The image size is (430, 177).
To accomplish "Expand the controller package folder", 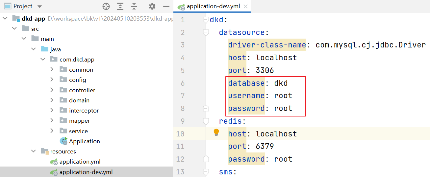I will pyautogui.click(x=52, y=90).
